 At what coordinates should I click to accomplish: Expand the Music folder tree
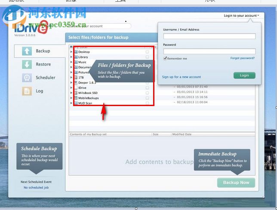point(71,62)
